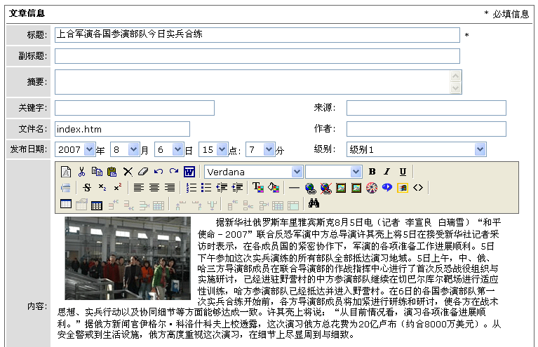Apply strikethrough formatting
538x347 pixels.
pyautogui.click(x=87, y=188)
